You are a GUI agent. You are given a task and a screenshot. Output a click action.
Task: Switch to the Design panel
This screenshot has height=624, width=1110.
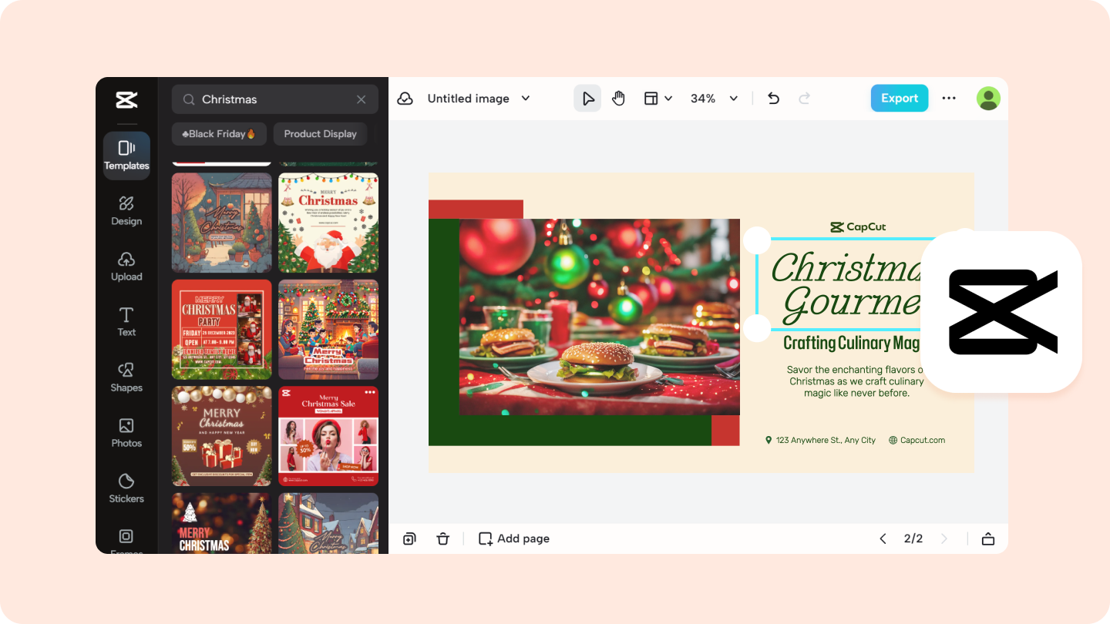click(x=126, y=210)
